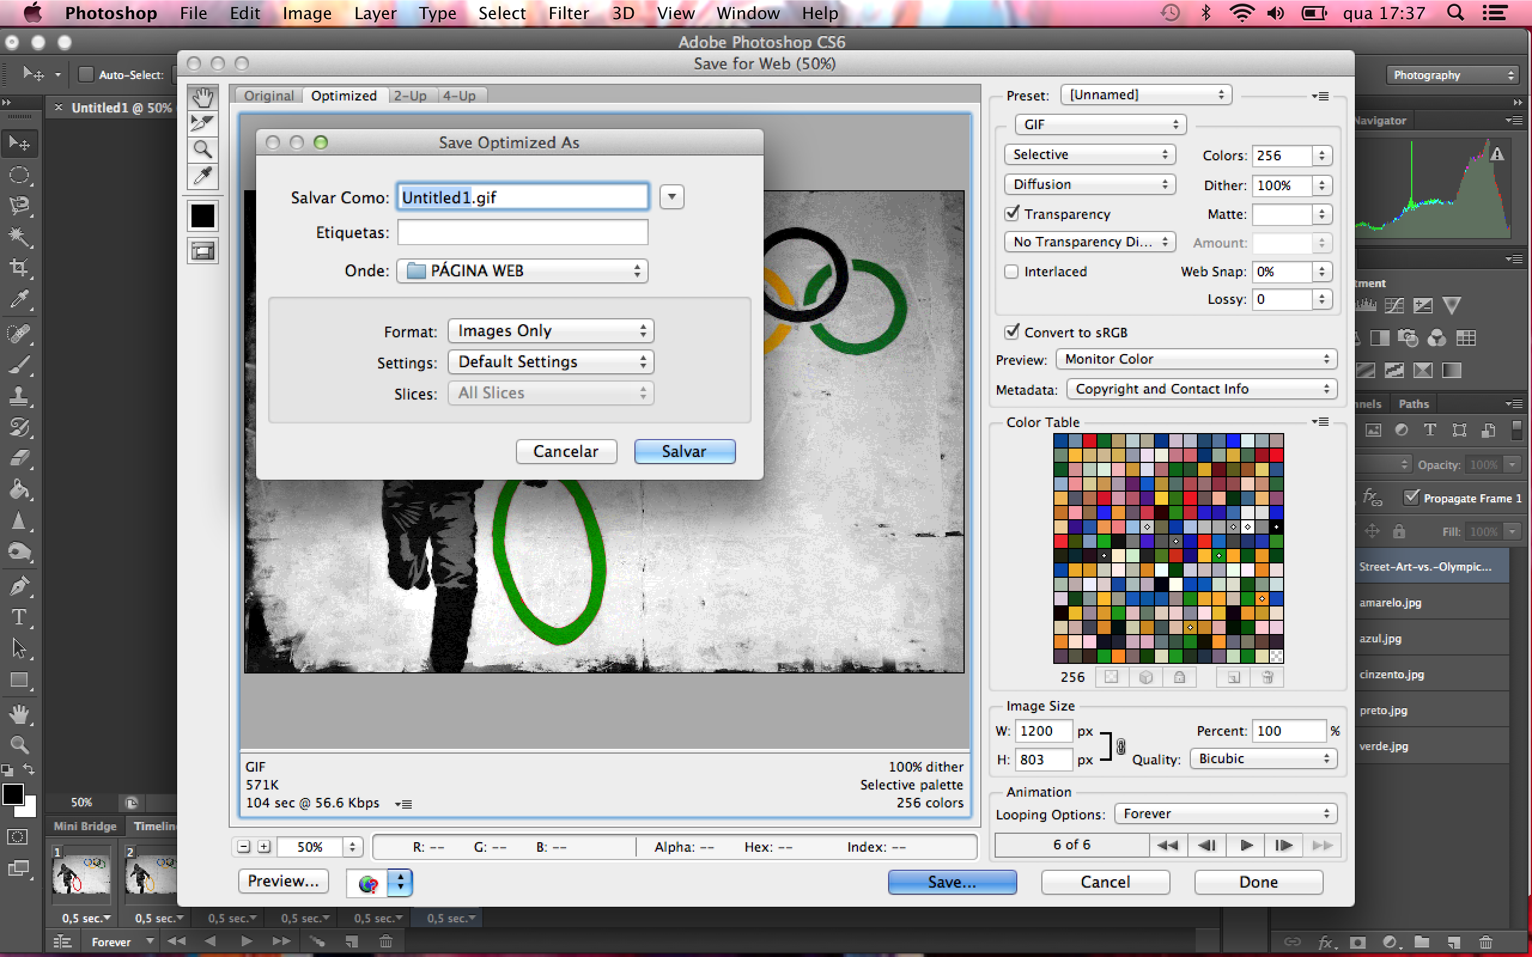Open the Quality Bicubic dropdown
1532x957 pixels.
1263,759
